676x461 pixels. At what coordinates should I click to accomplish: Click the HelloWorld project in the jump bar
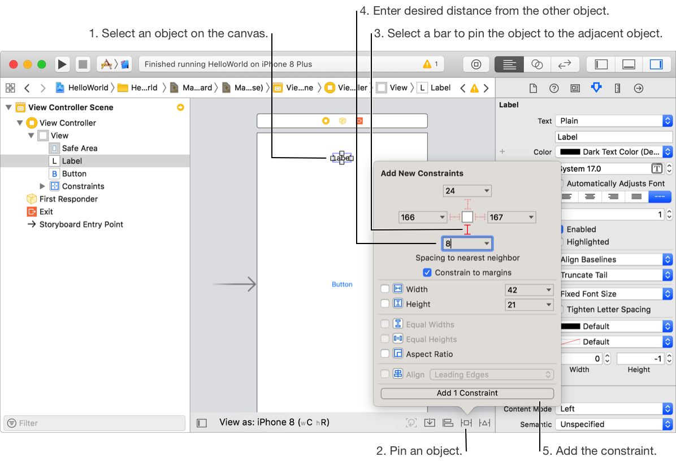click(82, 88)
